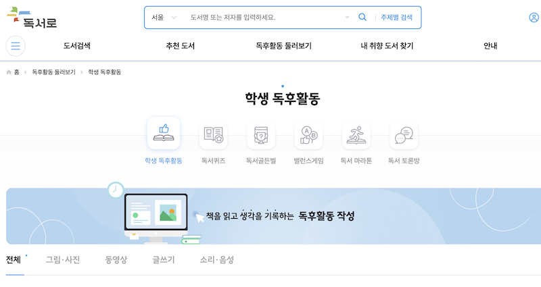Click the 주제별 검색 link

[396, 18]
